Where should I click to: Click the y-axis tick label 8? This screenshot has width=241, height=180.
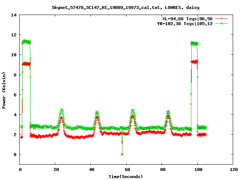click(x=15, y=75)
